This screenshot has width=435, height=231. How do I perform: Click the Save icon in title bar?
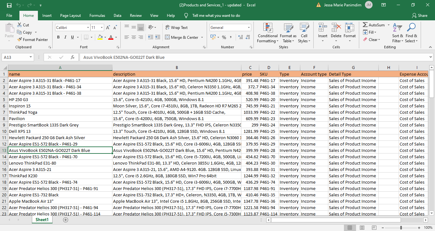click(x=9, y=5)
